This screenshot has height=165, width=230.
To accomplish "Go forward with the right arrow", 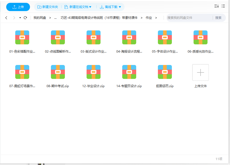I will click(x=14, y=18).
